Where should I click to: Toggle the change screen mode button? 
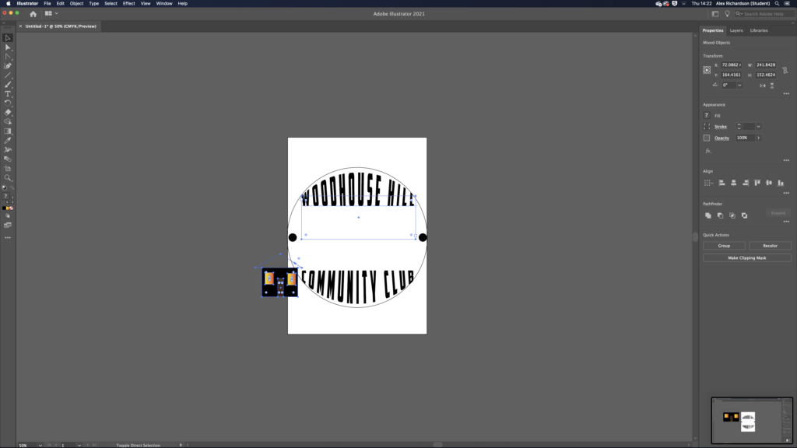(8, 225)
